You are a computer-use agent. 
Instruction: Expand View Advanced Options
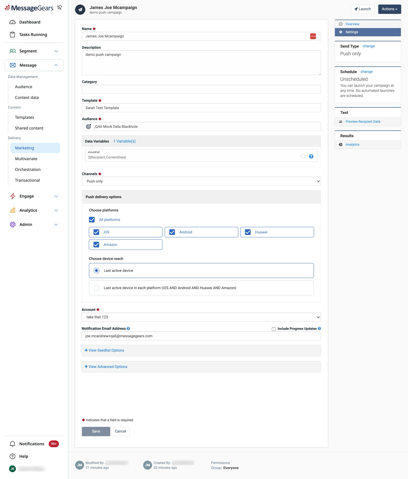pyautogui.click(x=106, y=367)
